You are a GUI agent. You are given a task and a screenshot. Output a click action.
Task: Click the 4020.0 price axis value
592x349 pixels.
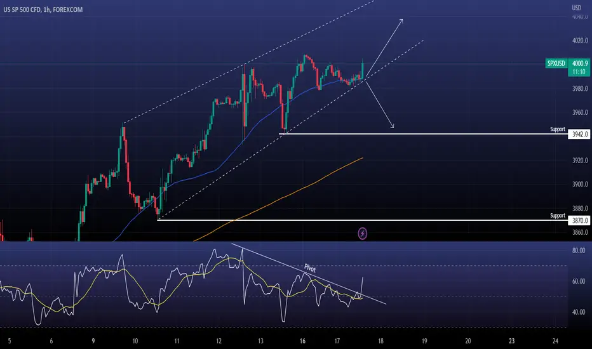tap(580, 41)
